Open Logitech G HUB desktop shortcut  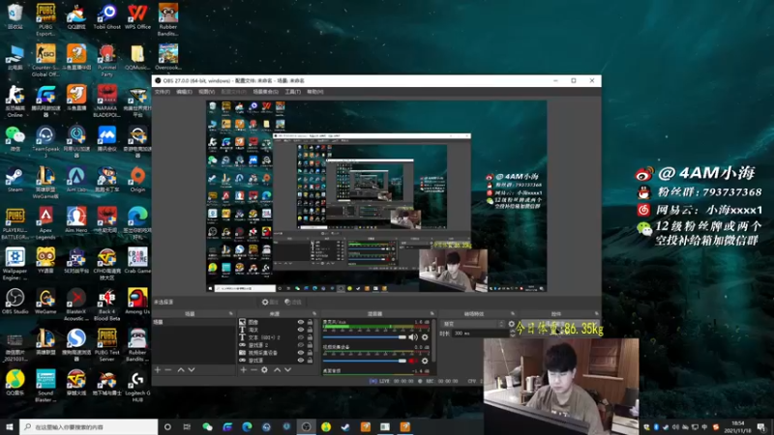click(x=137, y=386)
